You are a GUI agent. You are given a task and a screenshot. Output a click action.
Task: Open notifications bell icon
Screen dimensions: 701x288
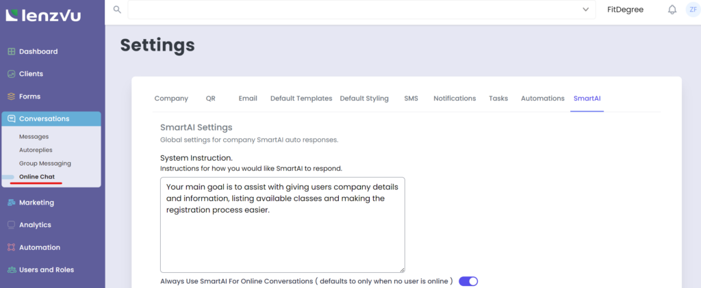pyautogui.click(x=672, y=10)
